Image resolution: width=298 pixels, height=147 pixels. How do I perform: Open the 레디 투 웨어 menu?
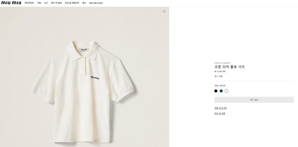56,3
